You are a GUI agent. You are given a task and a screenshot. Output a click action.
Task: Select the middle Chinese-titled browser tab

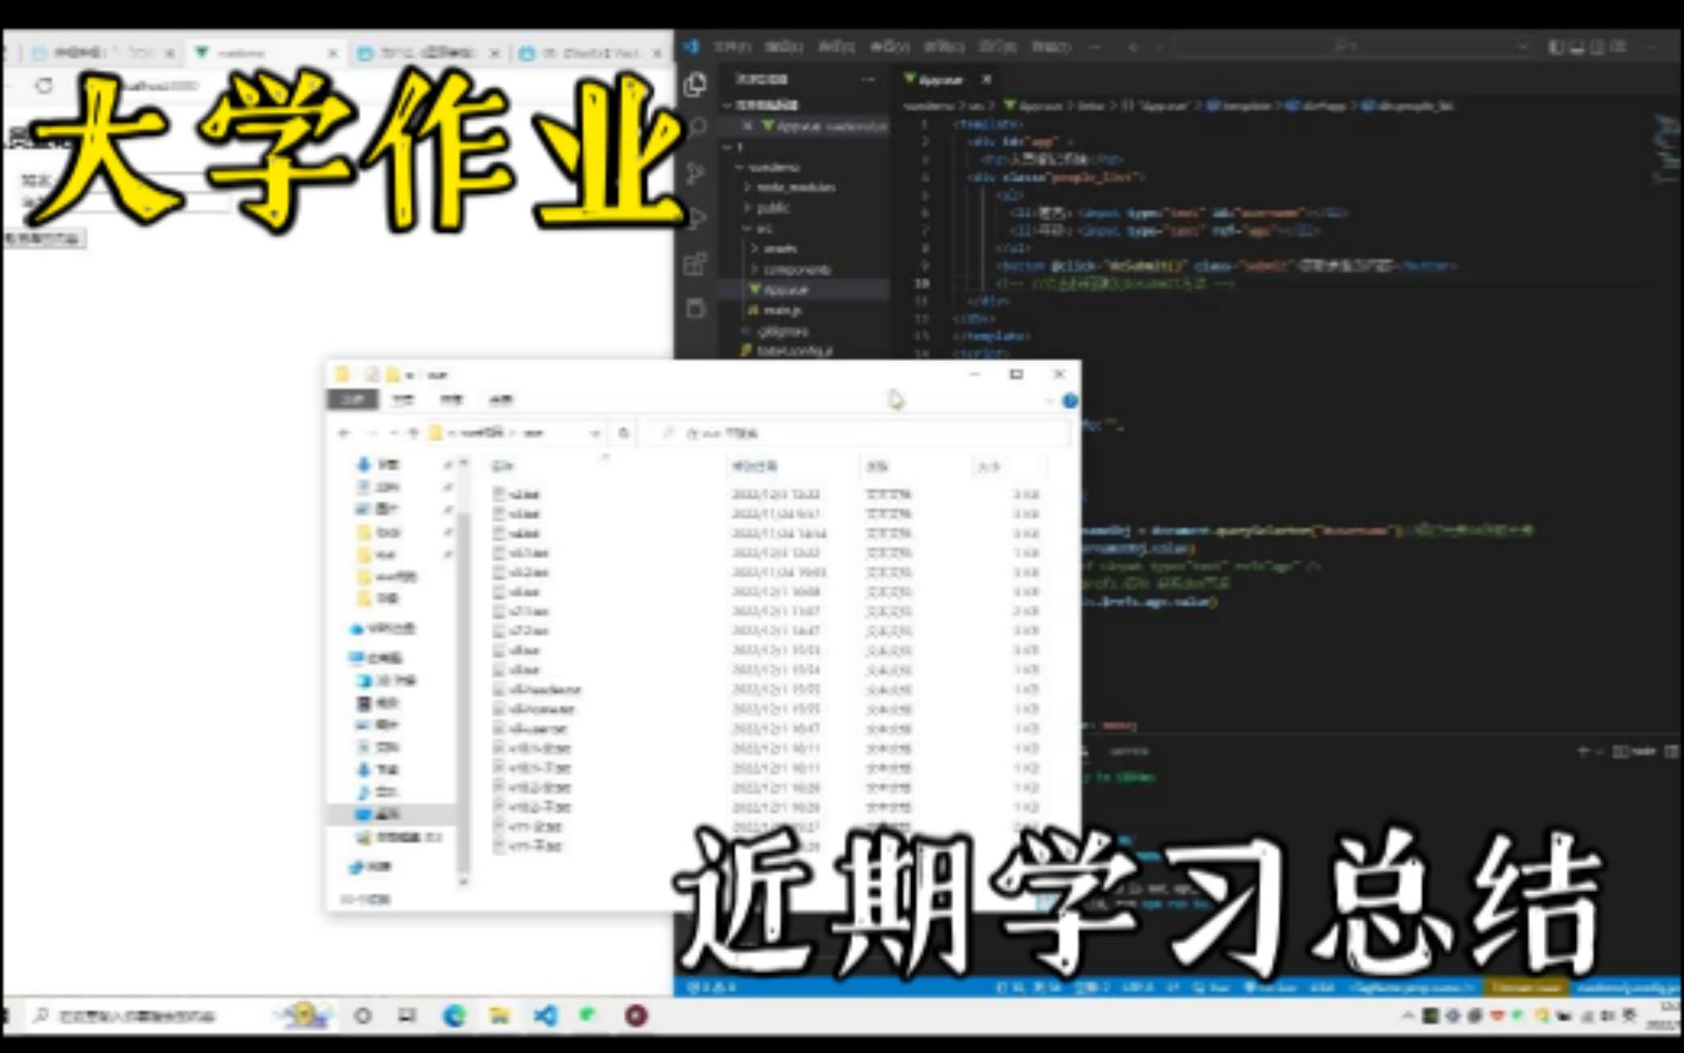(427, 53)
